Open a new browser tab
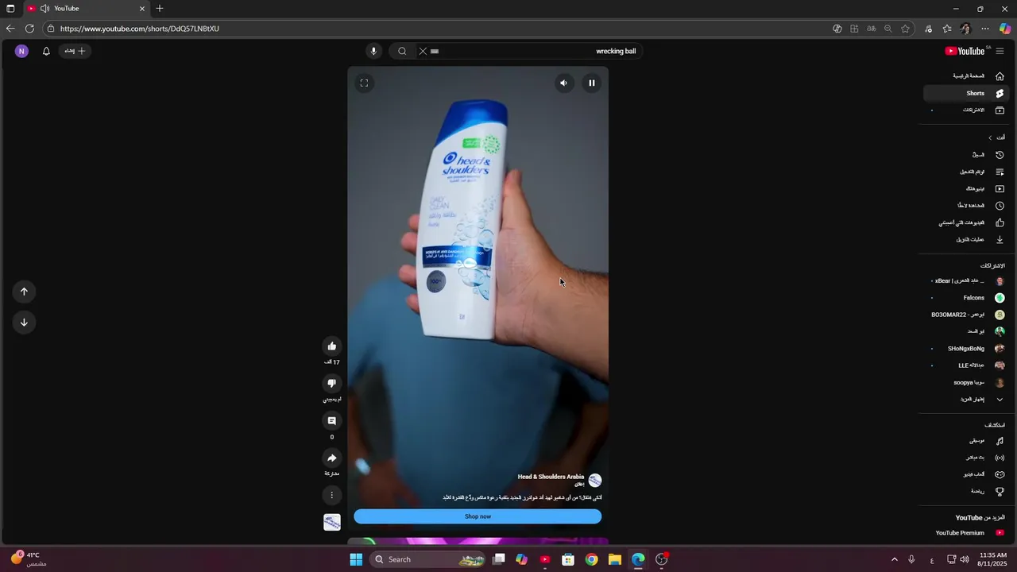The width and height of the screenshot is (1017, 572). tap(160, 9)
